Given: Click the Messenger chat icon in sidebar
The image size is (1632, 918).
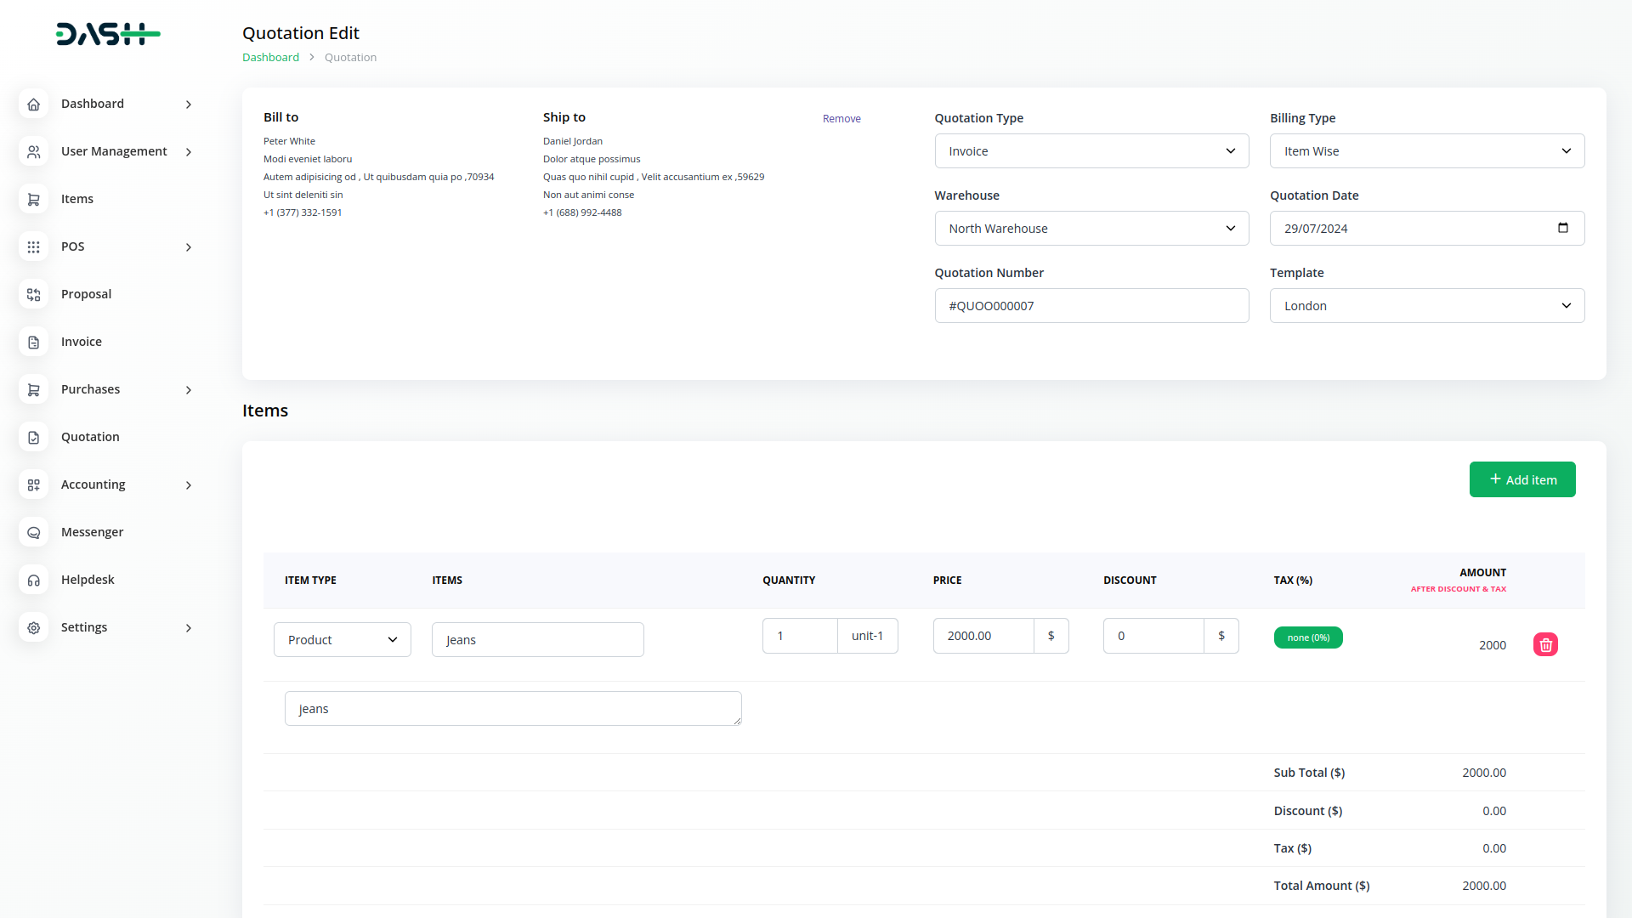Looking at the screenshot, I should tap(34, 532).
